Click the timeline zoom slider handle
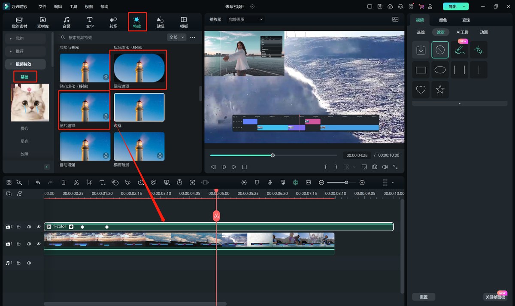 (346, 182)
